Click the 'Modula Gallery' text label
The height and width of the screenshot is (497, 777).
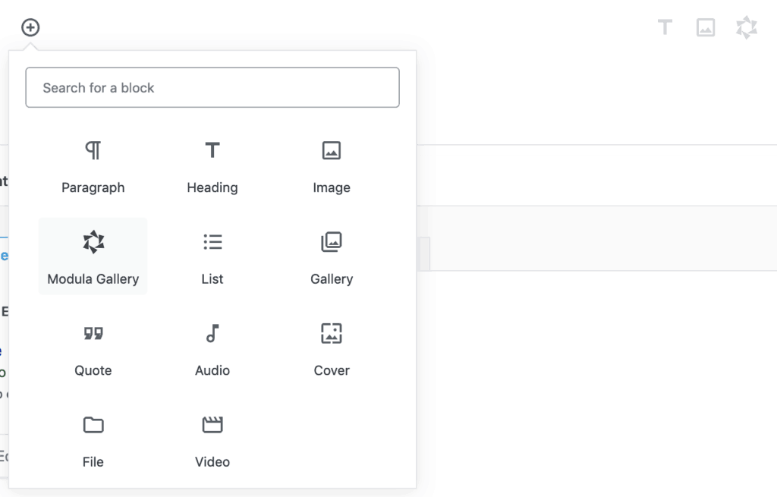coord(93,279)
